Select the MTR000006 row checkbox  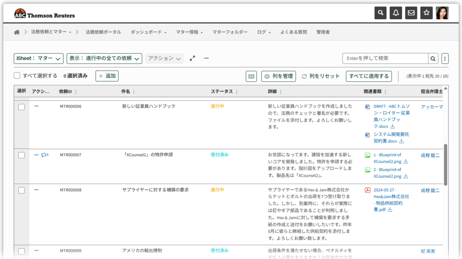pyautogui.click(x=22, y=107)
